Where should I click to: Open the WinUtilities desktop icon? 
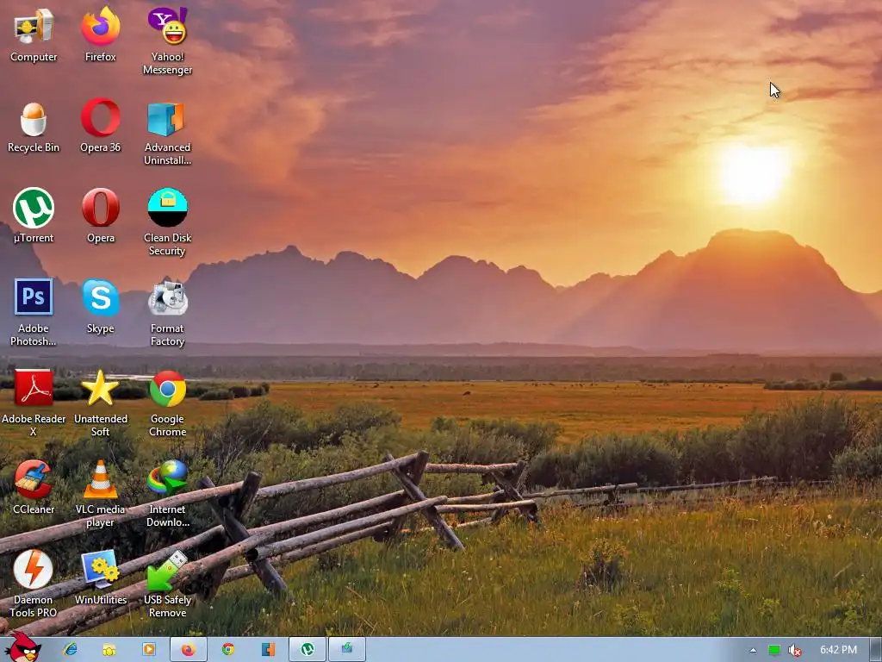coord(100,578)
